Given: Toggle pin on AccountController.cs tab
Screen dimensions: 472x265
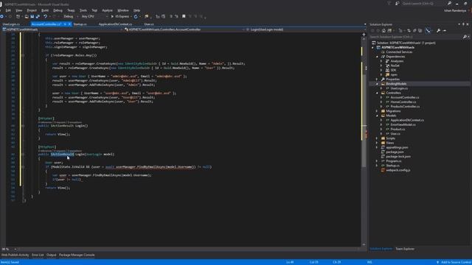Looking at the screenshot, I should (65, 24).
